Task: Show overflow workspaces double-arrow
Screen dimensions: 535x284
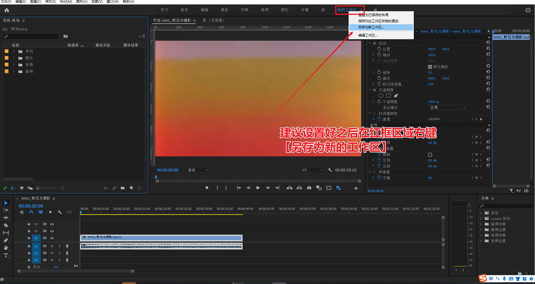Action: pyautogui.click(x=375, y=10)
